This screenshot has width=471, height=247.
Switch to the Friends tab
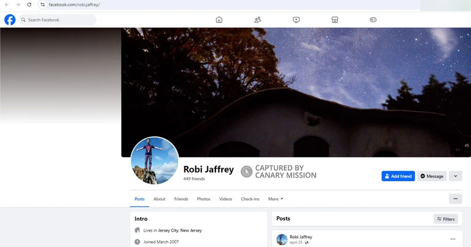click(x=181, y=199)
